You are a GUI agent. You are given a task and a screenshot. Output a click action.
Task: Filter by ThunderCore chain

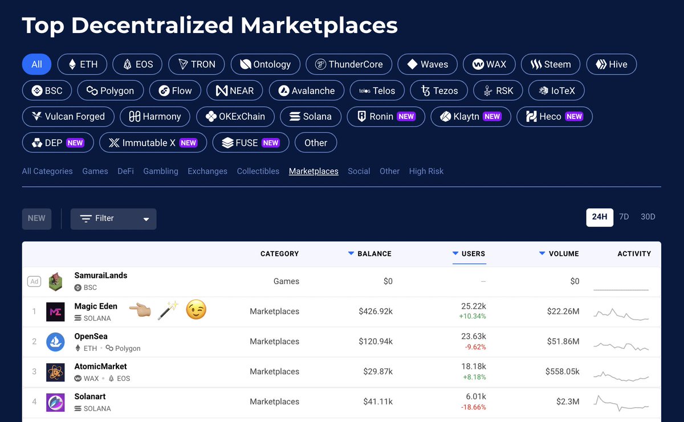pyautogui.click(x=349, y=64)
